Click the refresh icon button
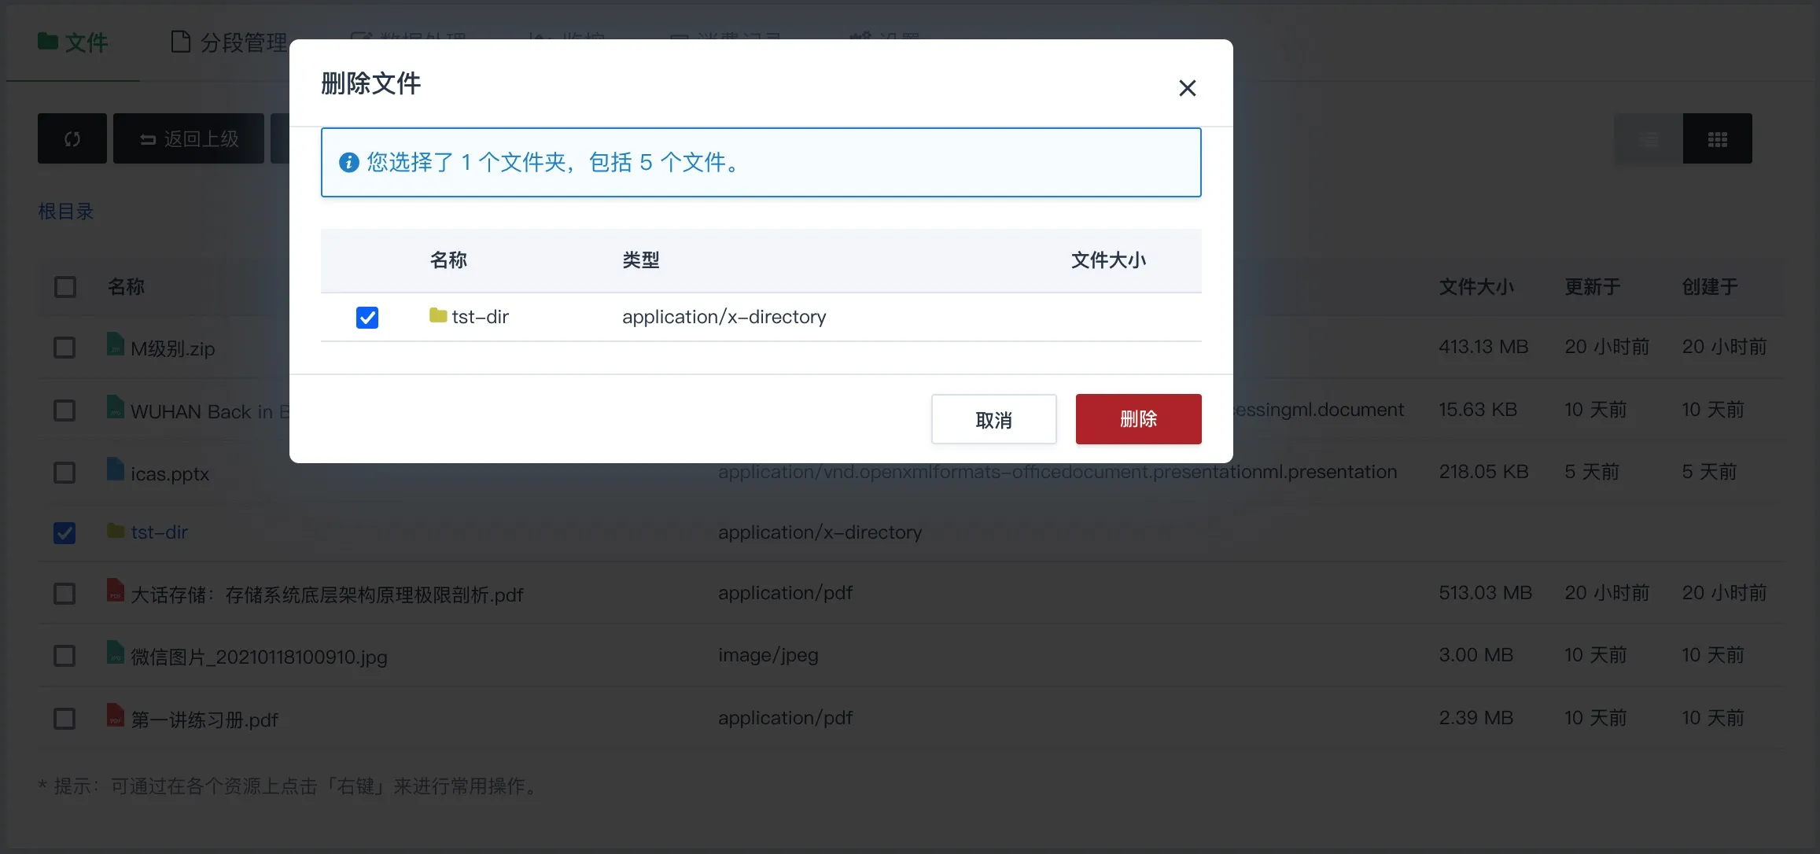Viewport: 1820px width, 854px height. coord(72,139)
